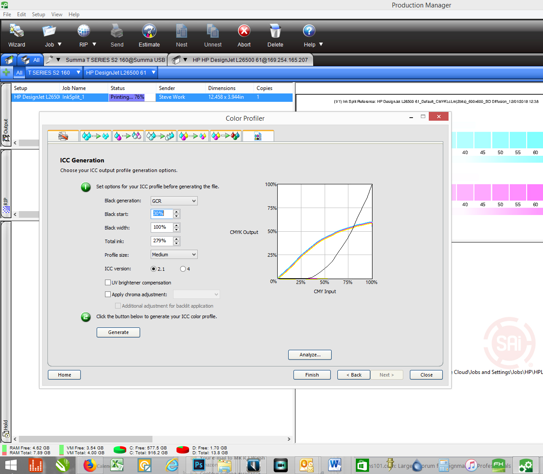This screenshot has width=543, height=474.
Task: Select ICC version 2.1 radio button
Action: [153, 269]
